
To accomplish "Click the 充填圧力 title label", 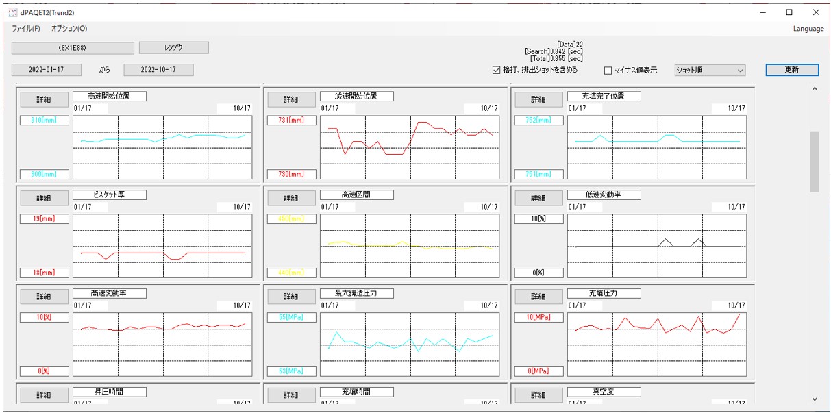I will coord(604,293).
